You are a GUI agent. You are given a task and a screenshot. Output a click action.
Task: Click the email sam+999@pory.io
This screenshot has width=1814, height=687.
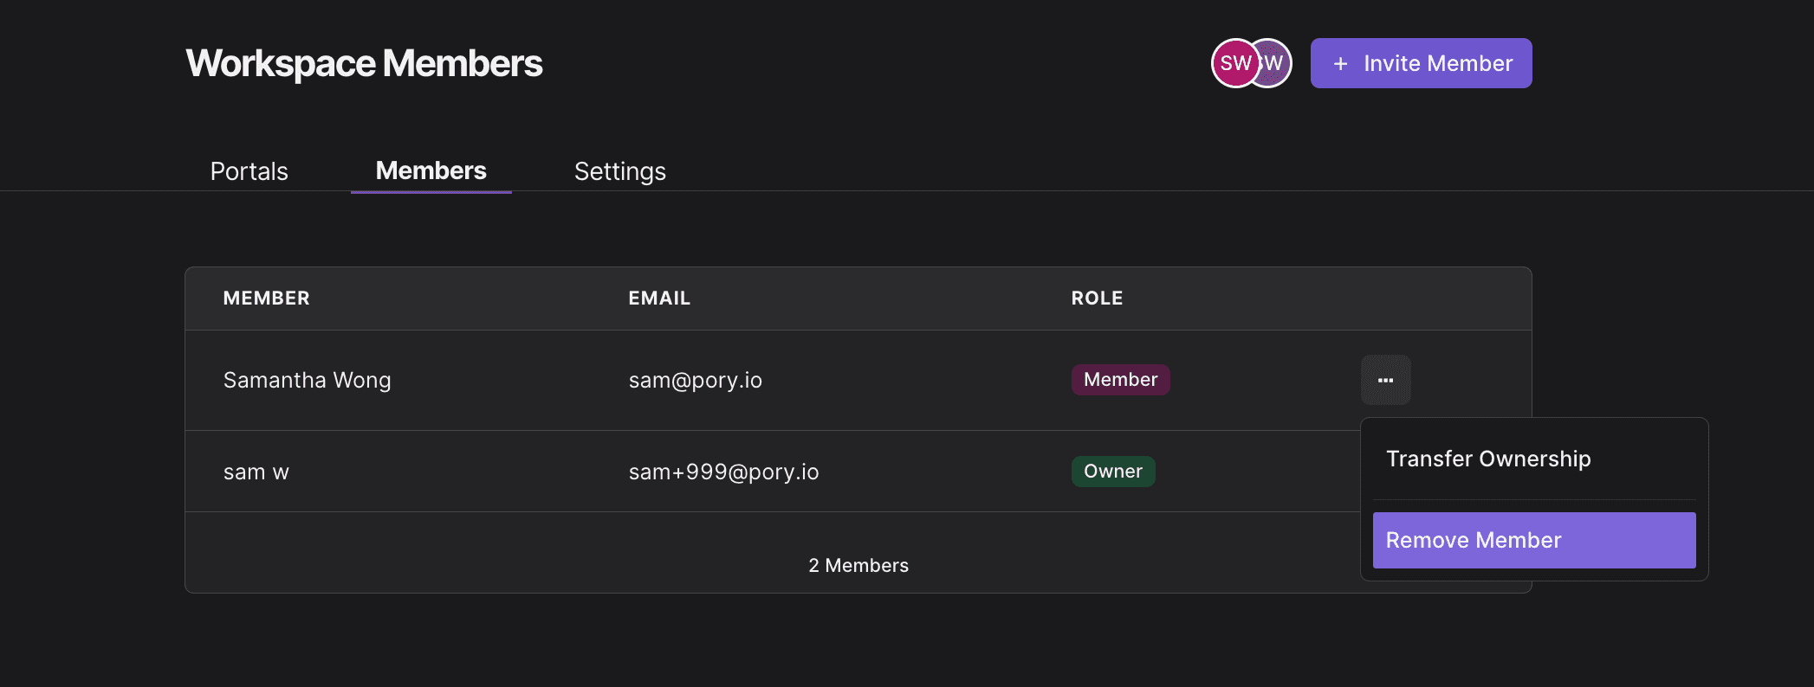(x=724, y=472)
